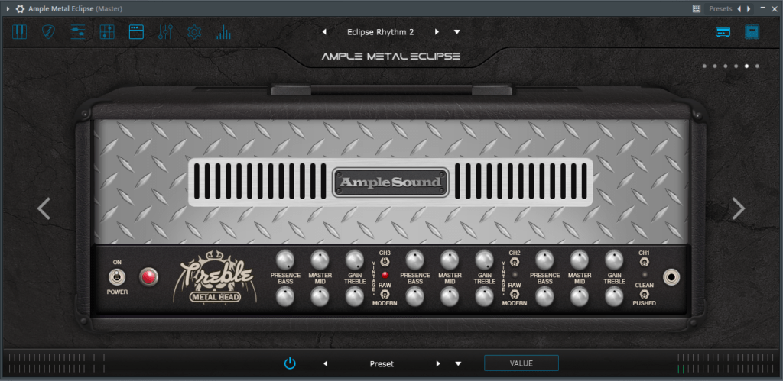Viewport: 783px width, 381px height.
Task: Open the bar graph spectrum icon
Action: pos(224,32)
